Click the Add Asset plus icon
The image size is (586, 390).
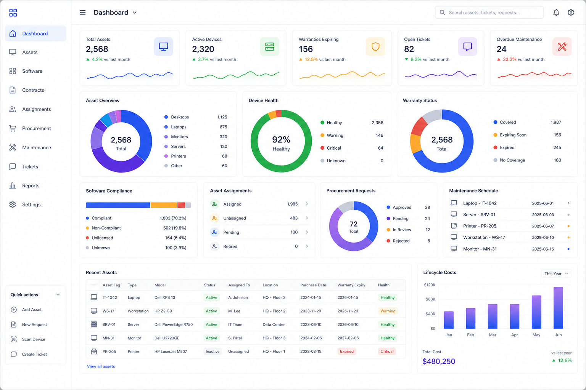(14, 310)
